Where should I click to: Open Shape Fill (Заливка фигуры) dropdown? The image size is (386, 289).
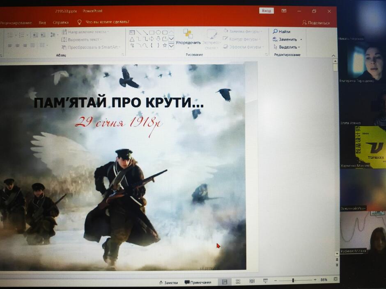243,31
